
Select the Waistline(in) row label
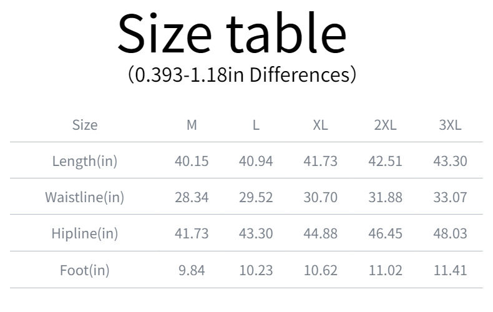tap(85, 198)
